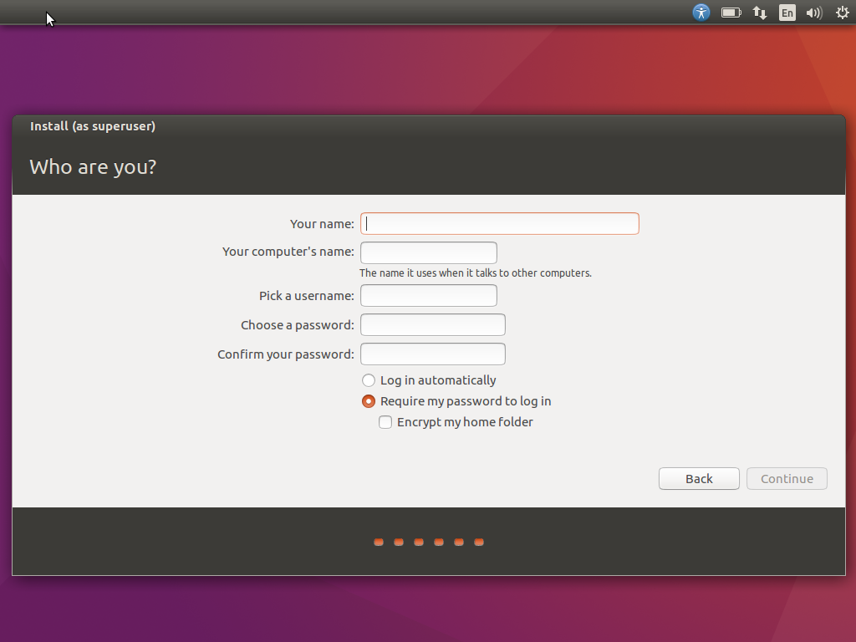This screenshot has height=642, width=856.
Task: Click the Who are you? heading
Action: point(92,167)
